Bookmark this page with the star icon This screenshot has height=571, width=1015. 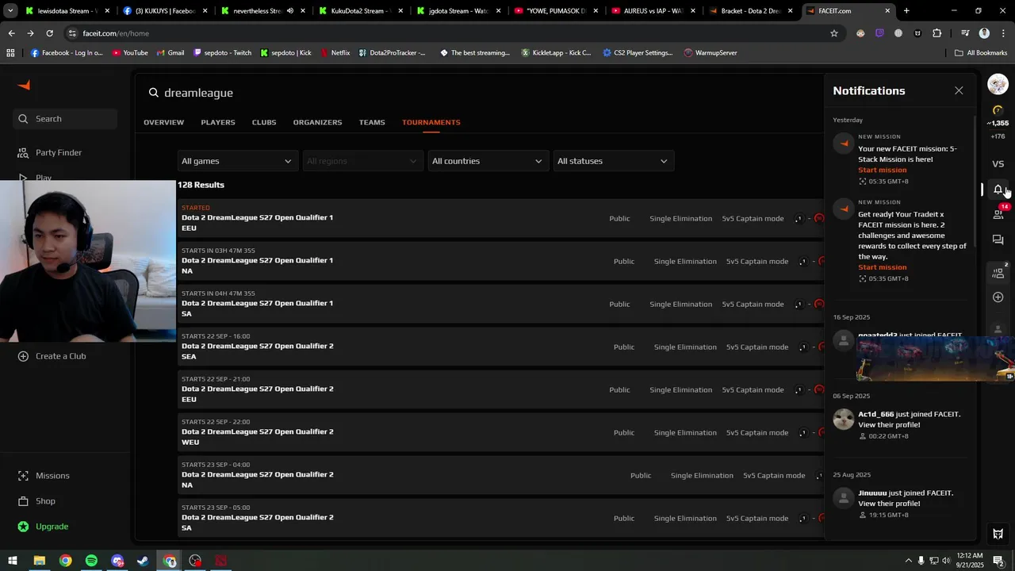point(834,33)
